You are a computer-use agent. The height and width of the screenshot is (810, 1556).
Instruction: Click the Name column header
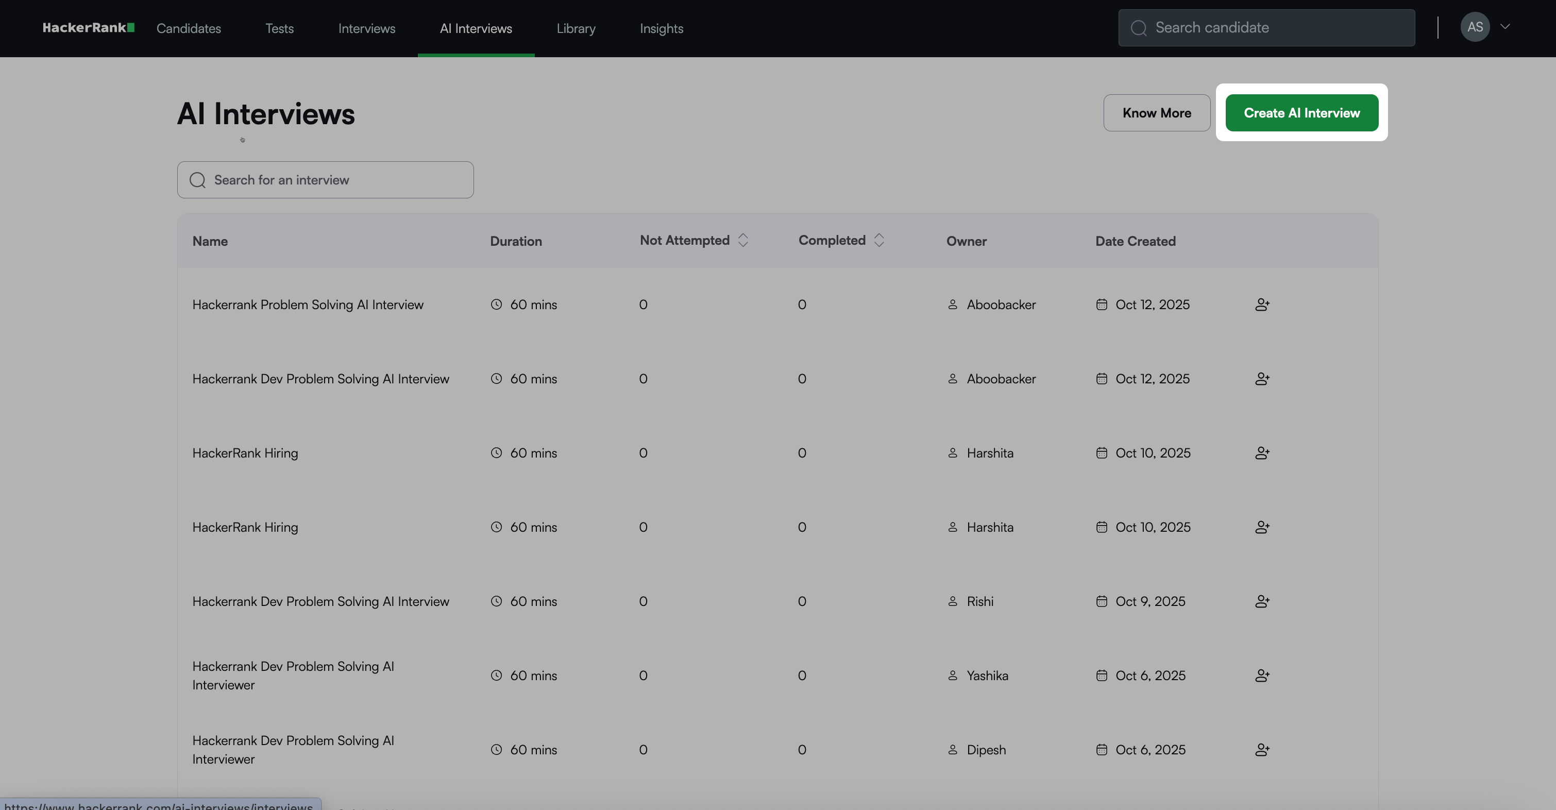pyautogui.click(x=210, y=241)
